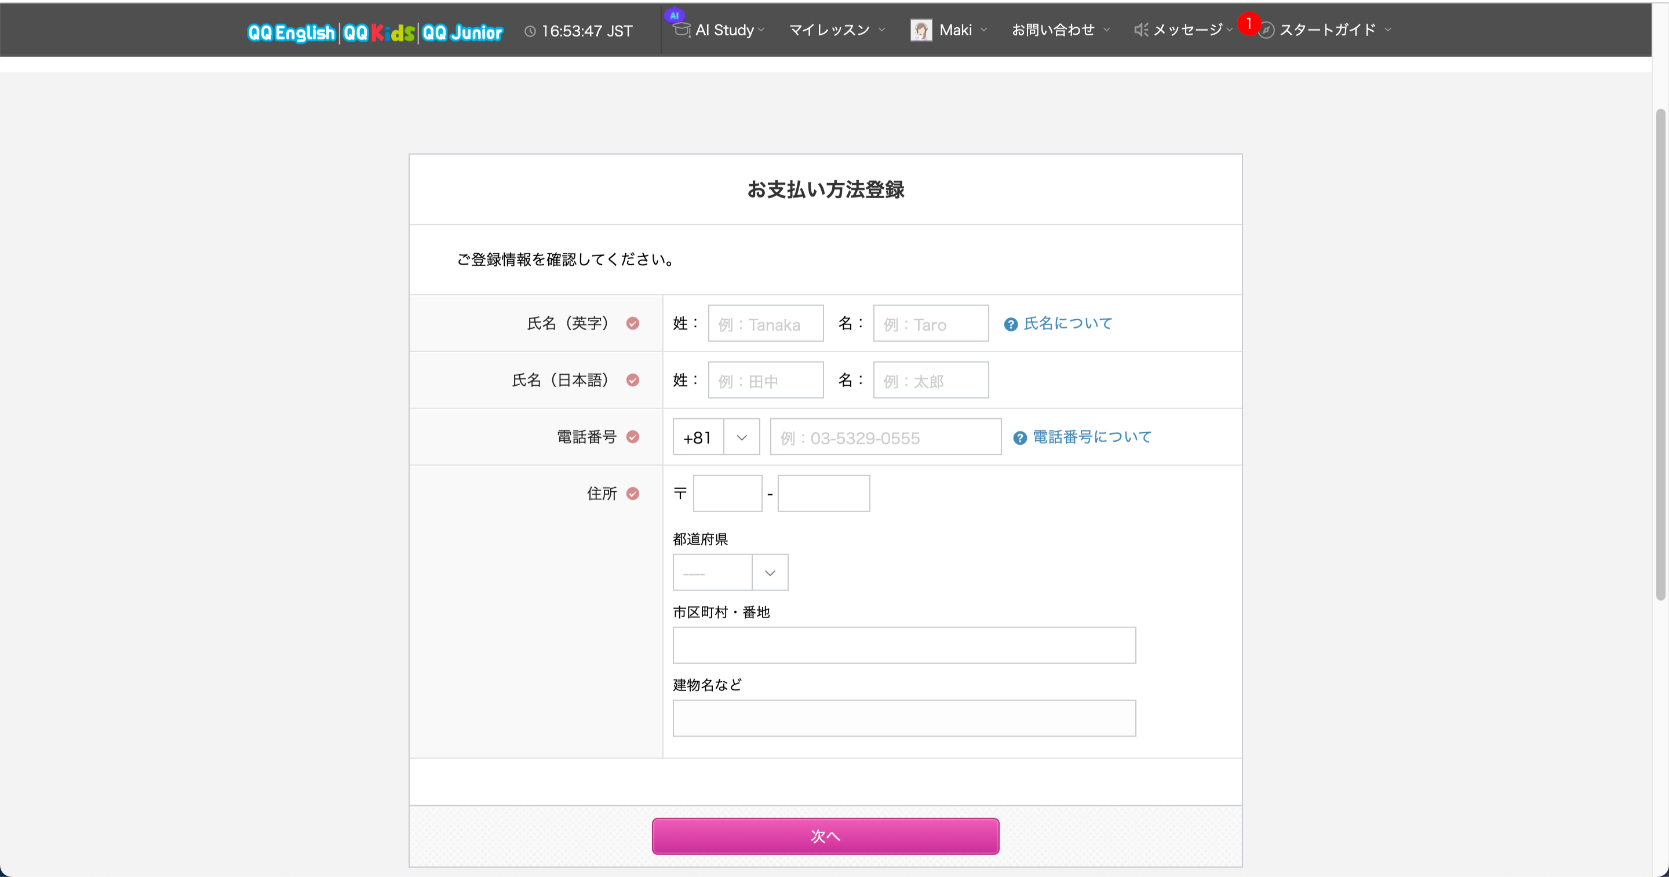Click the chevron beside マイレッスン
This screenshot has height=877, width=1669.
point(881,30)
